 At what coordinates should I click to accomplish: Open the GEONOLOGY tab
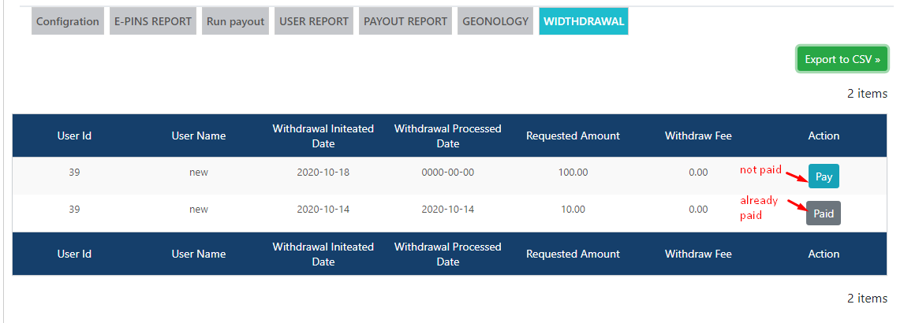pyautogui.click(x=495, y=21)
